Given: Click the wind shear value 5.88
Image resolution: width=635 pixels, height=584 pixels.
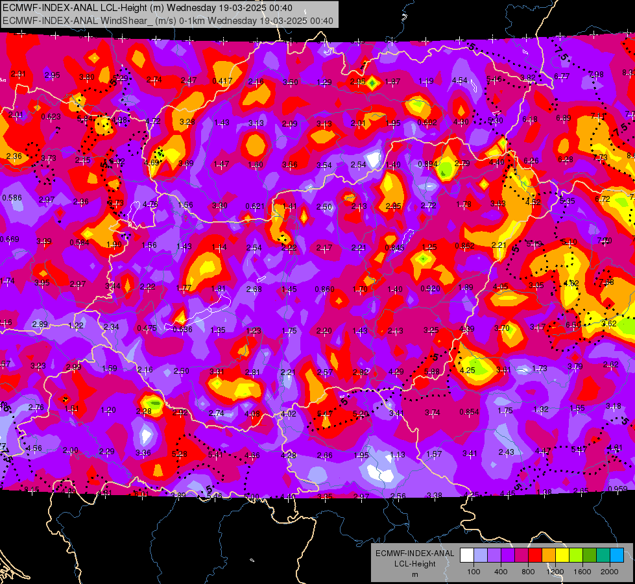Looking at the screenshot, I should pyautogui.click(x=432, y=372).
